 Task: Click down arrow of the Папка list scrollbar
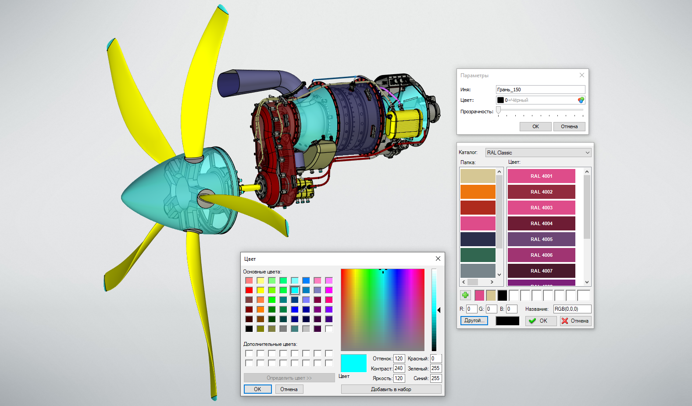pyautogui.click(x=499, y=275)
